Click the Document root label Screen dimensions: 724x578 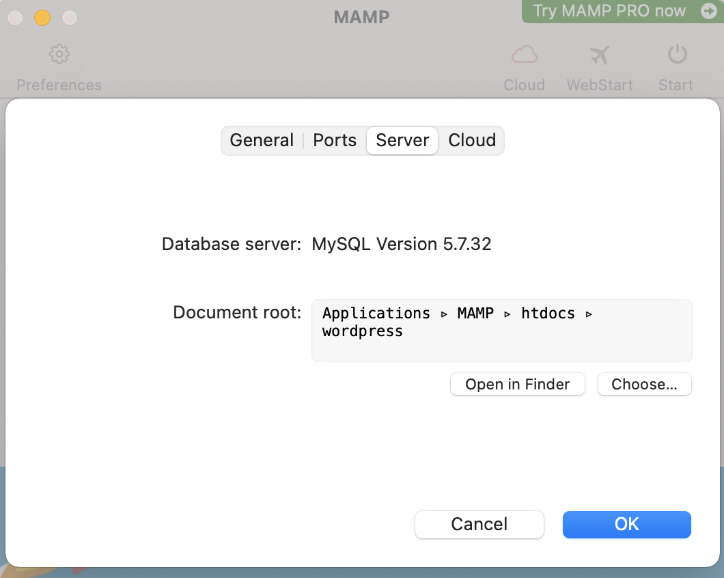click(237, 313)
